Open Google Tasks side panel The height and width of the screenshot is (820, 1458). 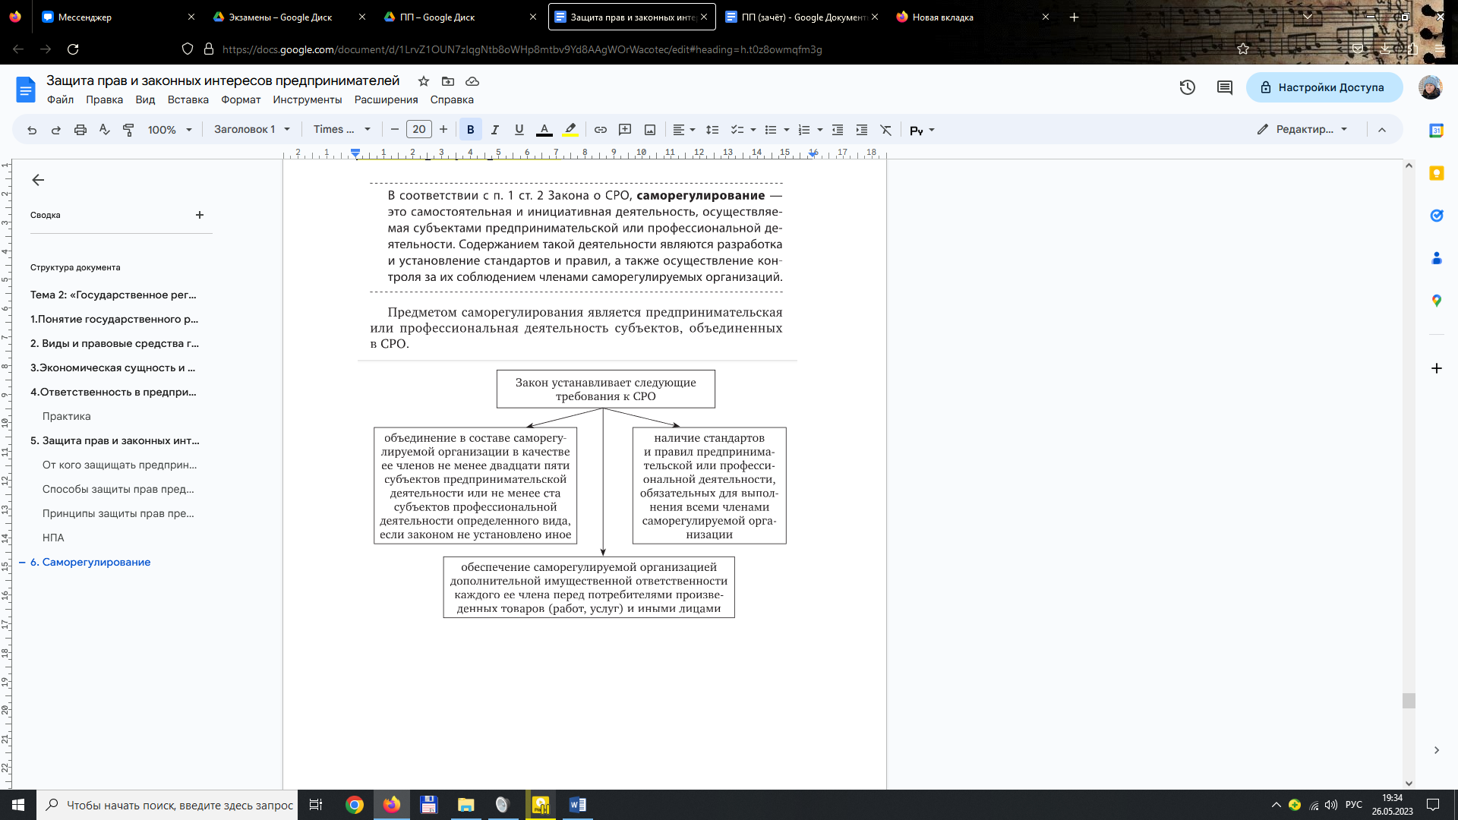(1437, 216)
